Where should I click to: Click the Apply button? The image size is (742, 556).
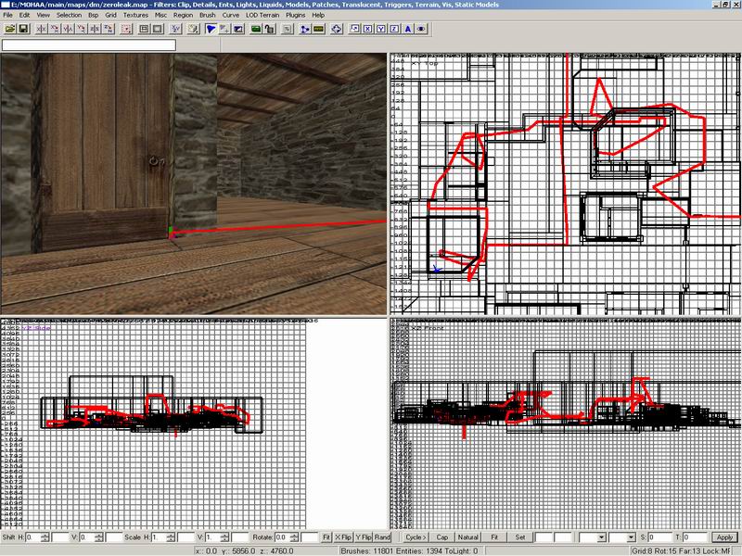[724, 537]
